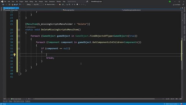Open the Git menu
This screenshot has width=186, height=105.
(17, 1)
